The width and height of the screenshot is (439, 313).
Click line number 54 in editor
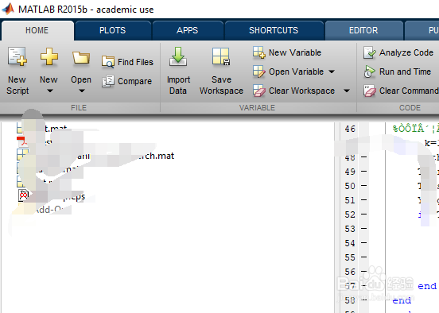coord(350,243)
